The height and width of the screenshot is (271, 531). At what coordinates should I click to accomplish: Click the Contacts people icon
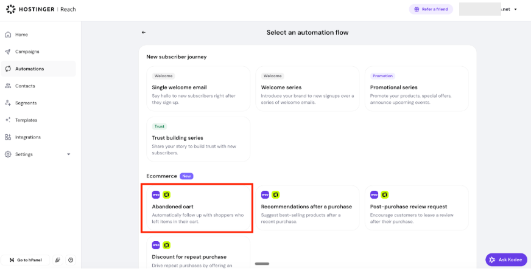click(8, 86)
